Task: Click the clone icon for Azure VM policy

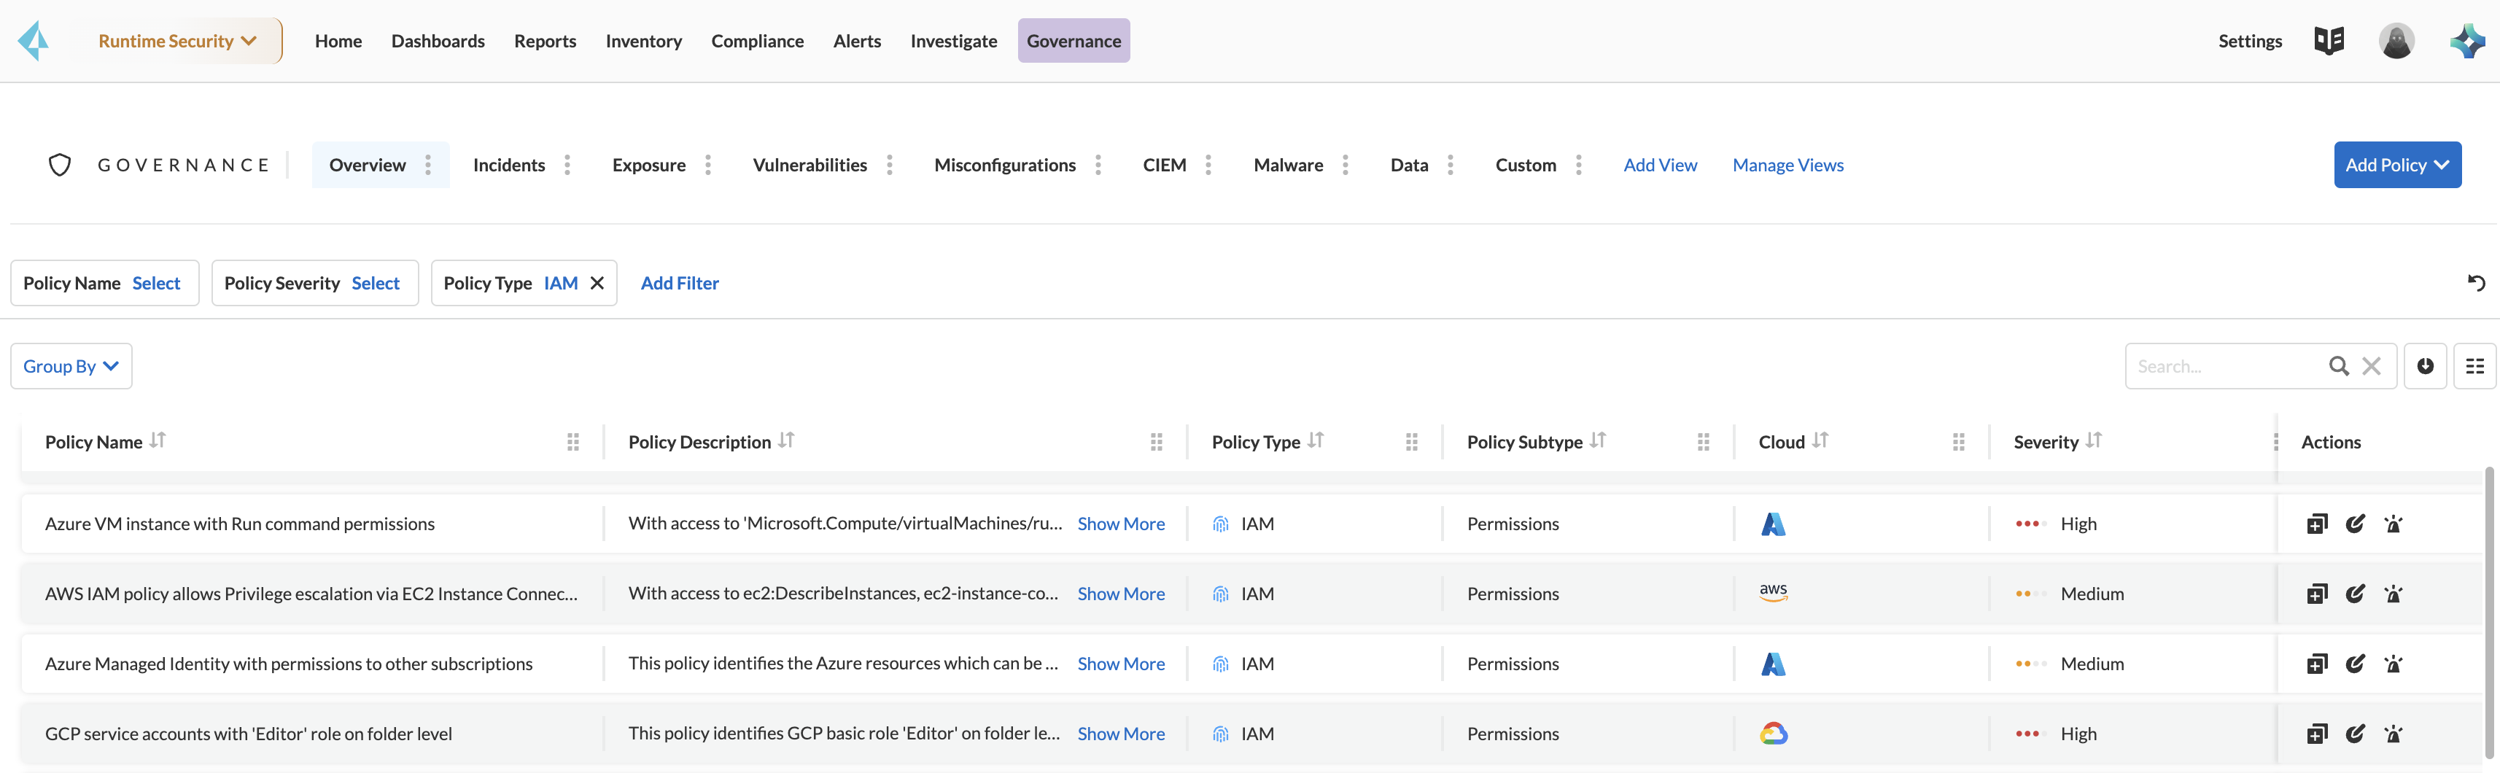Action: pos(2316,524)
